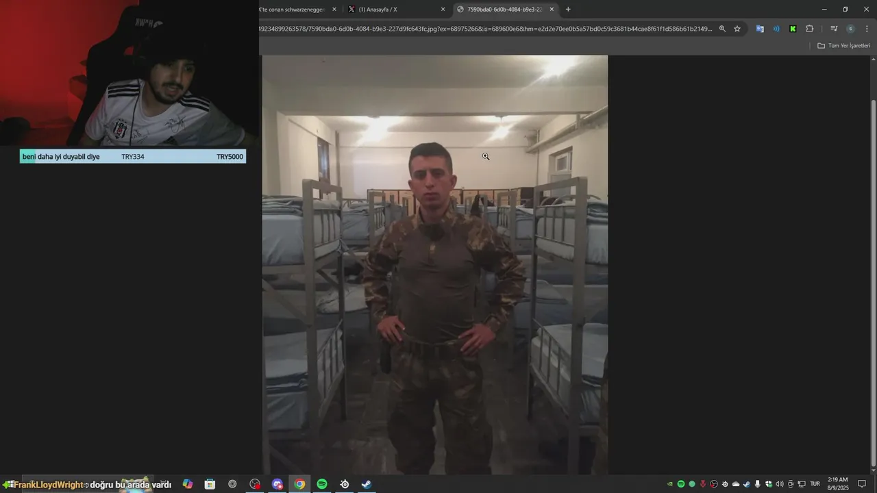The height and width of the screenshot is (493, 877).
Task: Open the SteelSeries tray icon
Action: point(725,484)
